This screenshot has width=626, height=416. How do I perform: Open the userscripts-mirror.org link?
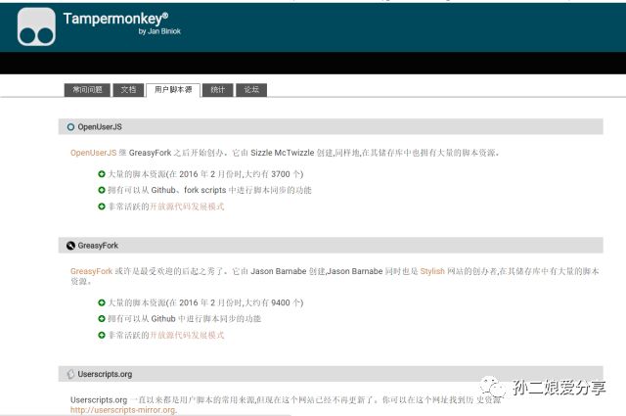click(x=123, y=410)
